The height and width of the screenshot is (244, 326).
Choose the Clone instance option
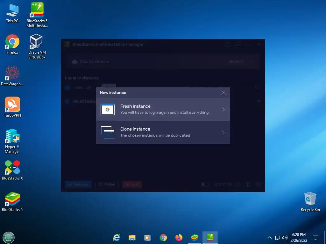[163, 132]
